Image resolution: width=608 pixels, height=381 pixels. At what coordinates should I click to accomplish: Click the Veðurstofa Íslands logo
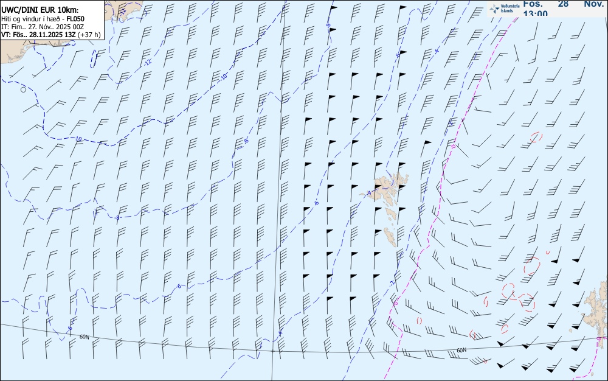coord(504,9)
